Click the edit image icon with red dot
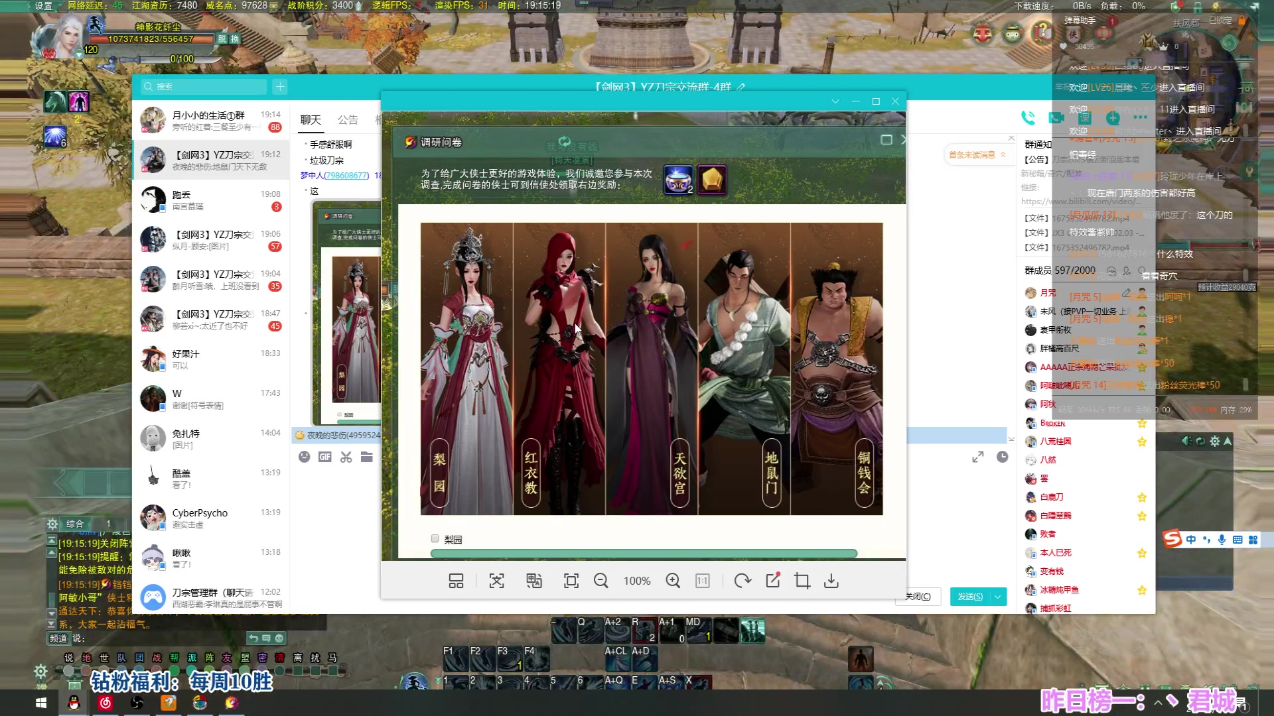Image resolution: width=1274 pixels, height=716 pixels. [773, 580]
